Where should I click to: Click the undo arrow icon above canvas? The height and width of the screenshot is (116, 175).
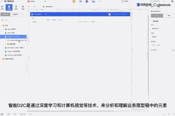point(34,7)
